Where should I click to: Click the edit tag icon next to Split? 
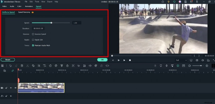pos(33,66)
